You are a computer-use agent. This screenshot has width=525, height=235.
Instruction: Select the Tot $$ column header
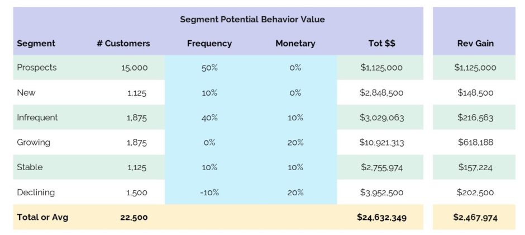(x=381, y=44)
